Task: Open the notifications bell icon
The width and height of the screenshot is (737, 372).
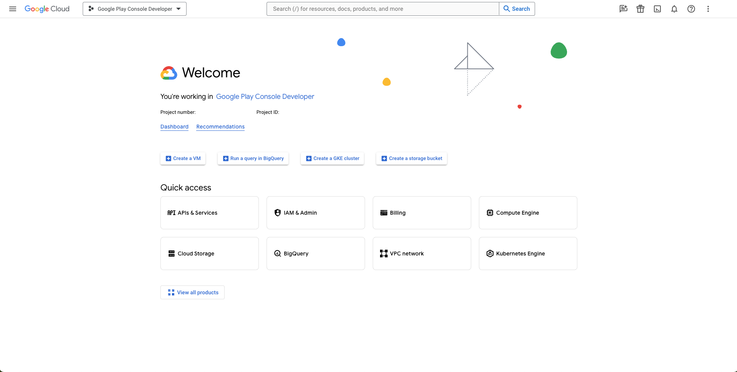Action: 674,8
